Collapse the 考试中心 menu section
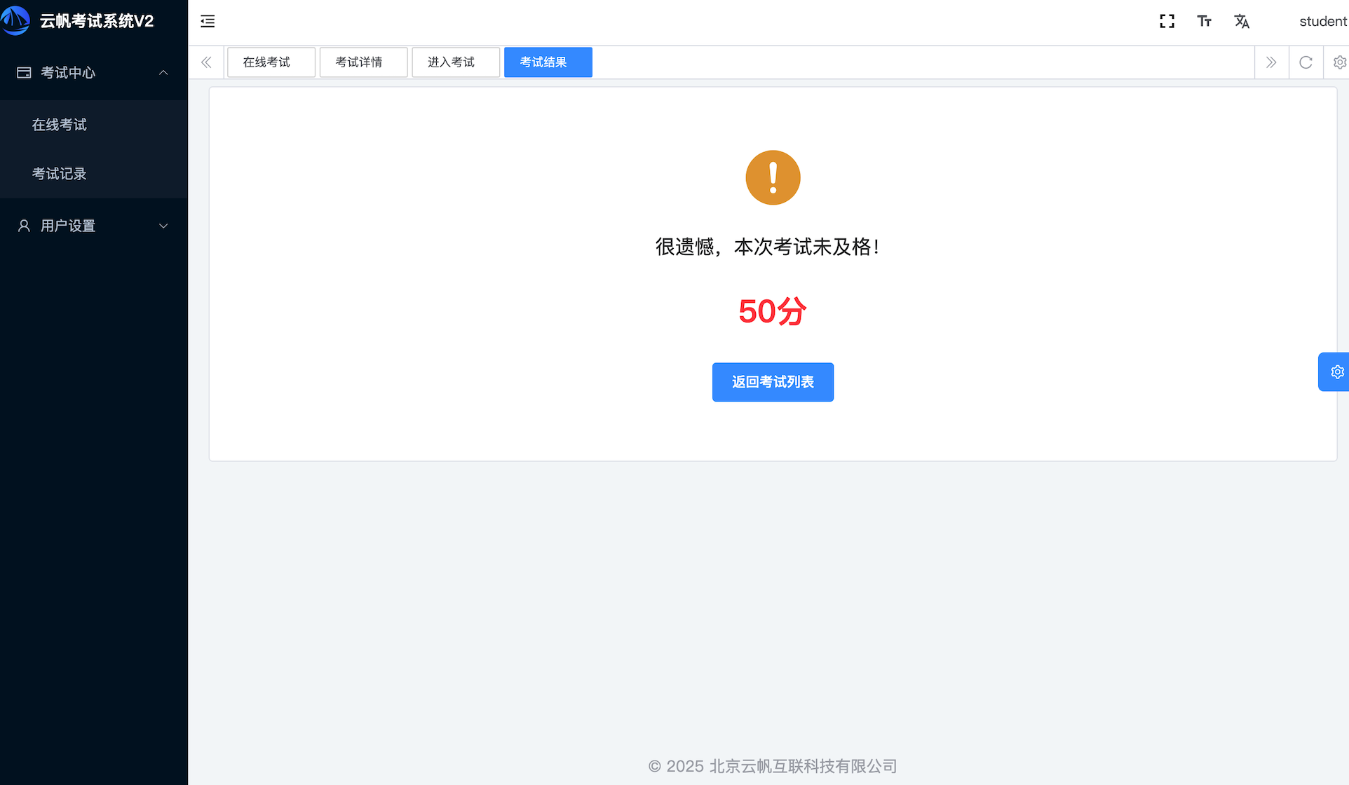This screenshot has width=1349, height=785. tap(163, 72)
